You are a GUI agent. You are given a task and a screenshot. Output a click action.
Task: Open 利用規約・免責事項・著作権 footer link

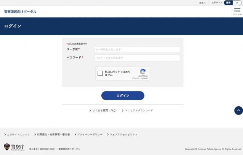53,134
